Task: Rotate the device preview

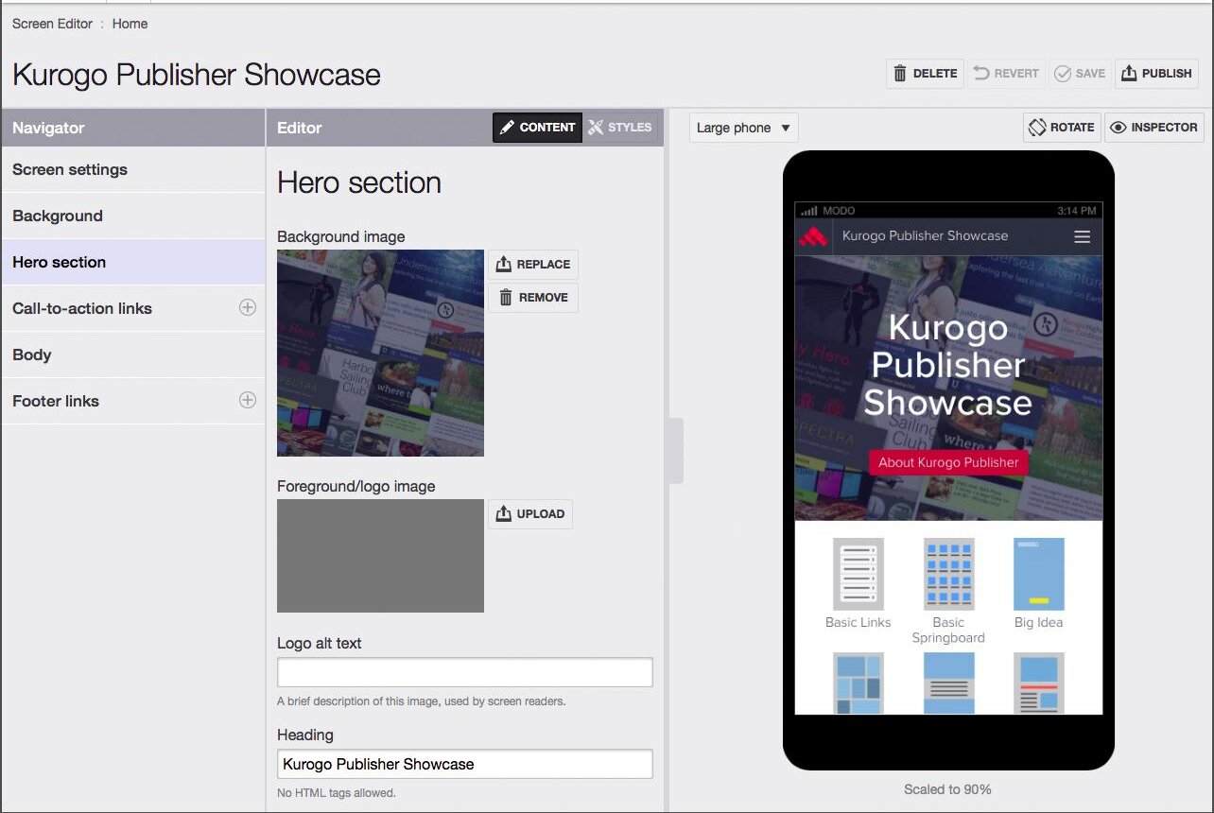Action: point(1062,128)
